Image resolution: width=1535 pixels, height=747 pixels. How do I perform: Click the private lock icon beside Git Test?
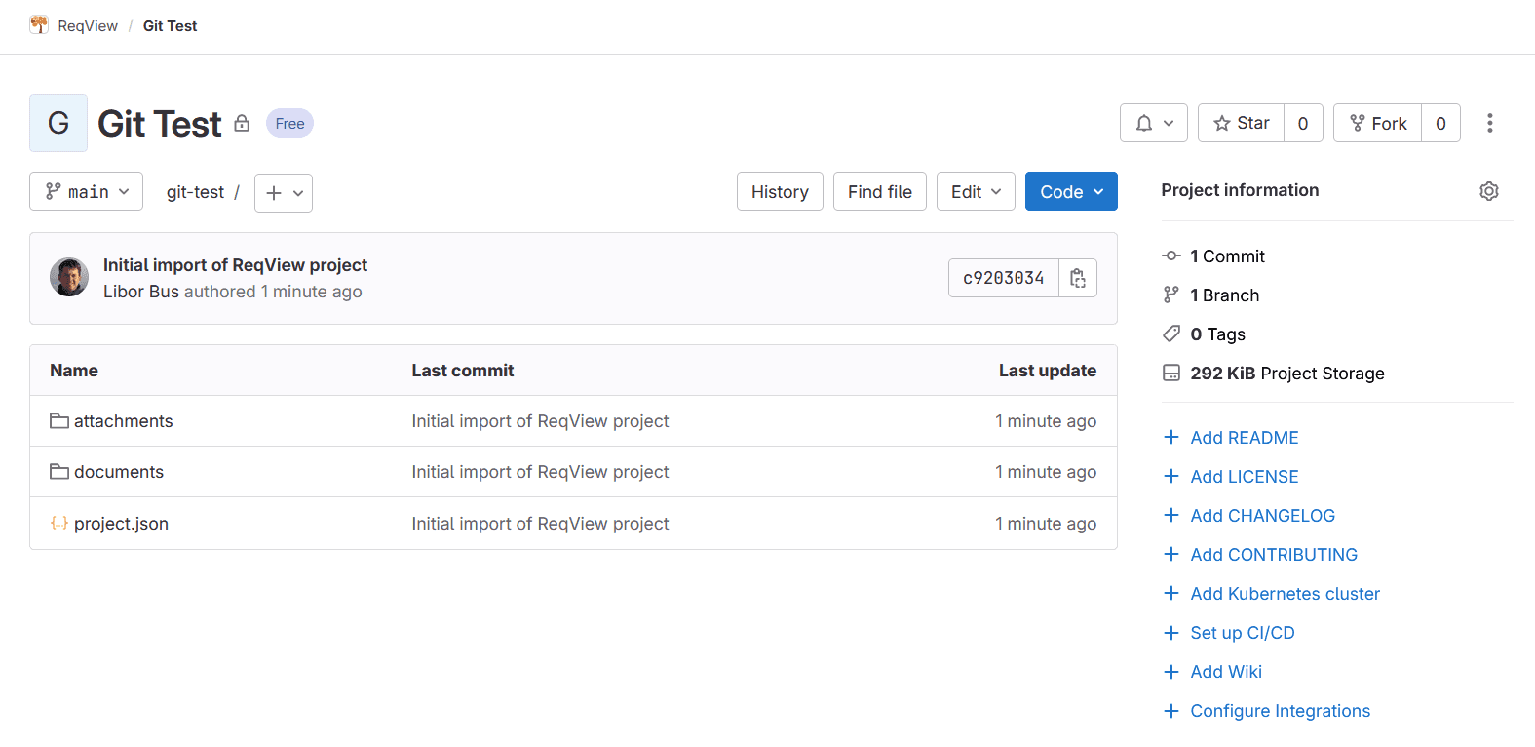pos(242,124)
